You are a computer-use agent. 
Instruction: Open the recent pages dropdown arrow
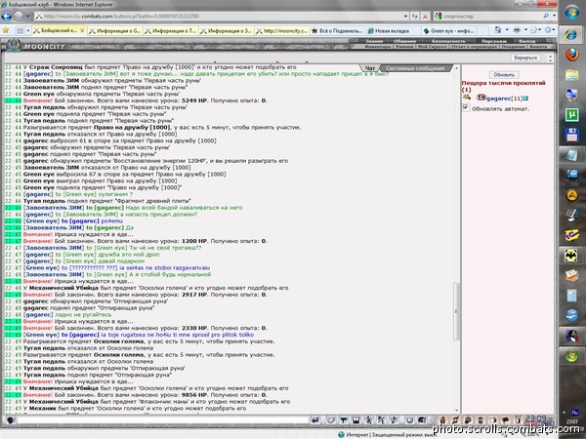(x=27, y=17)
